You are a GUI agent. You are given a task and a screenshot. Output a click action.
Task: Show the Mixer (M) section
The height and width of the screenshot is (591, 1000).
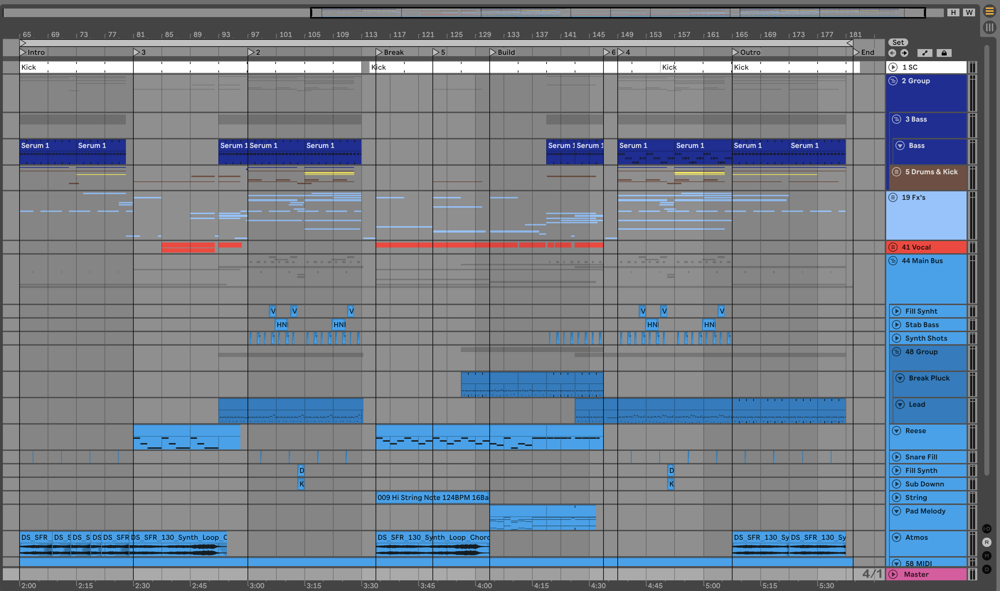pyautogui.click(x=986, y=556)
